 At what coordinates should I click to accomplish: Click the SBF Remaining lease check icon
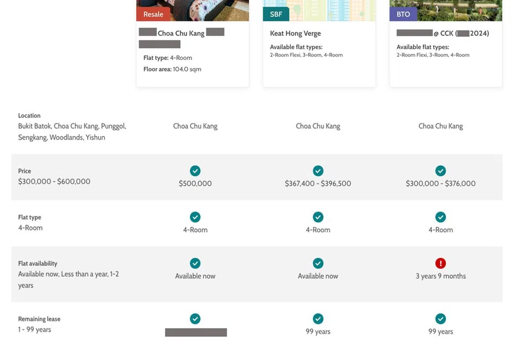coord(318,319)
